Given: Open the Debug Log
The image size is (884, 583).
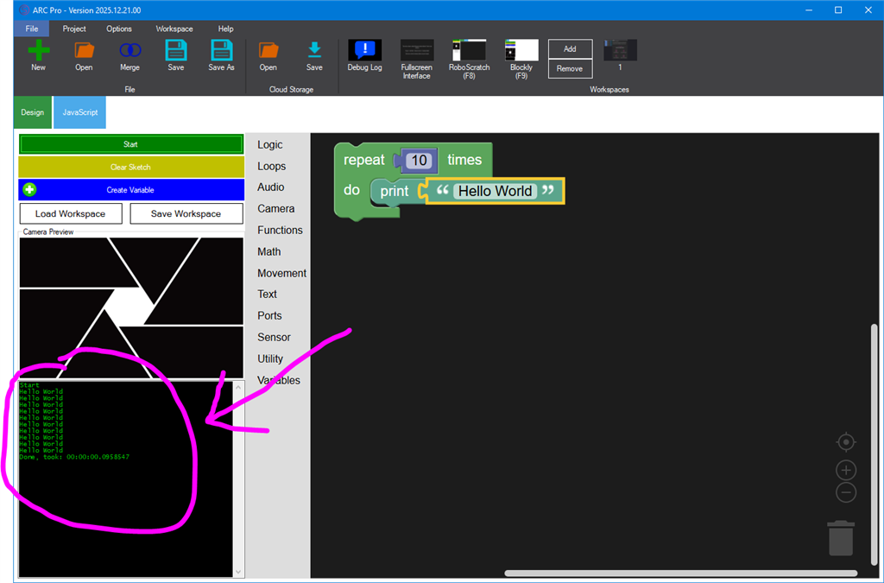Looking at the screenshot, I should pos(364,51).
